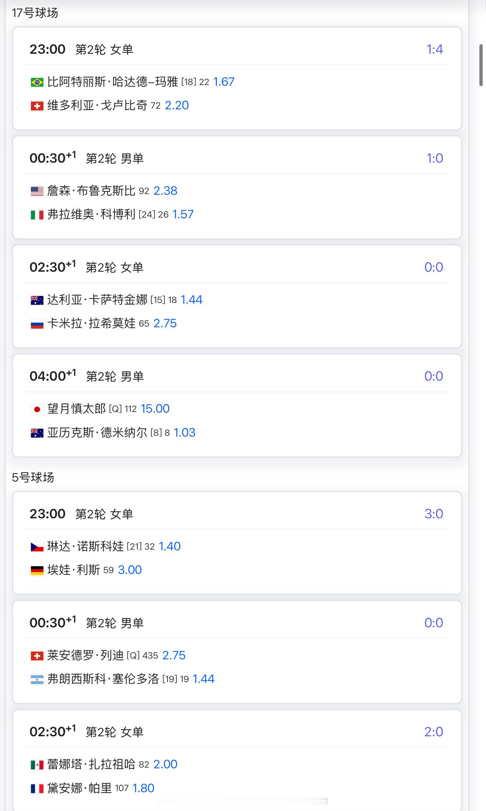486x811 pixels.
Task: Click French flag next to 黛安娜·帕里
Action: click(x=37, y=789)
